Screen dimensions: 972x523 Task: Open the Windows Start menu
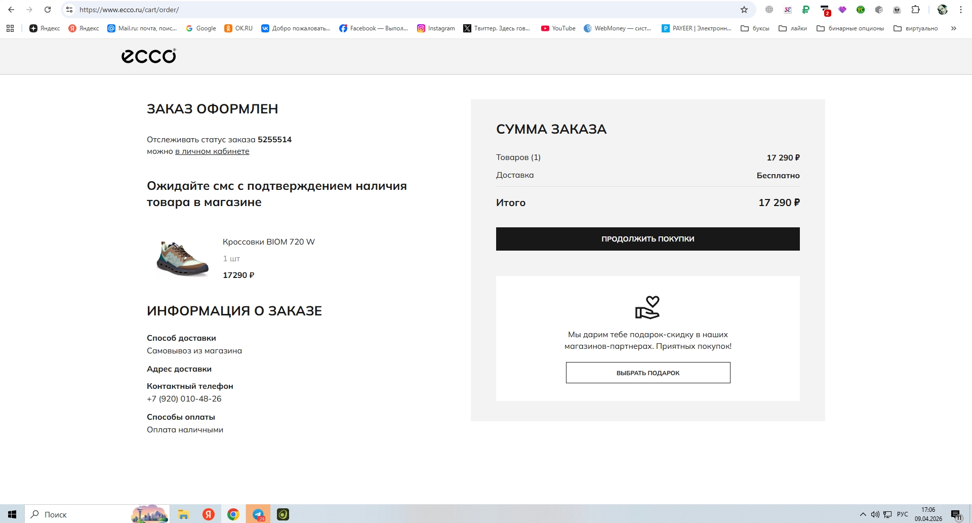[x=12, y=514]
